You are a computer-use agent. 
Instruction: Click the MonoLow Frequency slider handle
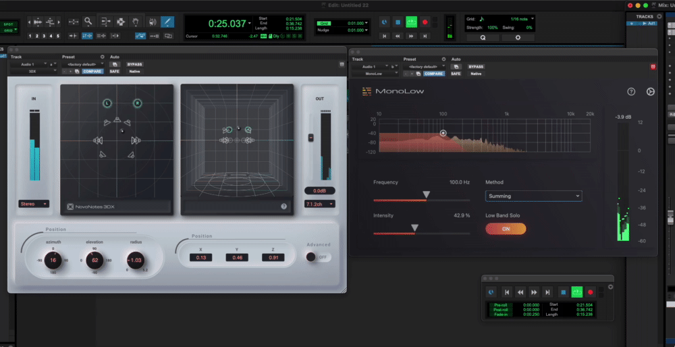[x=426, y=194]
